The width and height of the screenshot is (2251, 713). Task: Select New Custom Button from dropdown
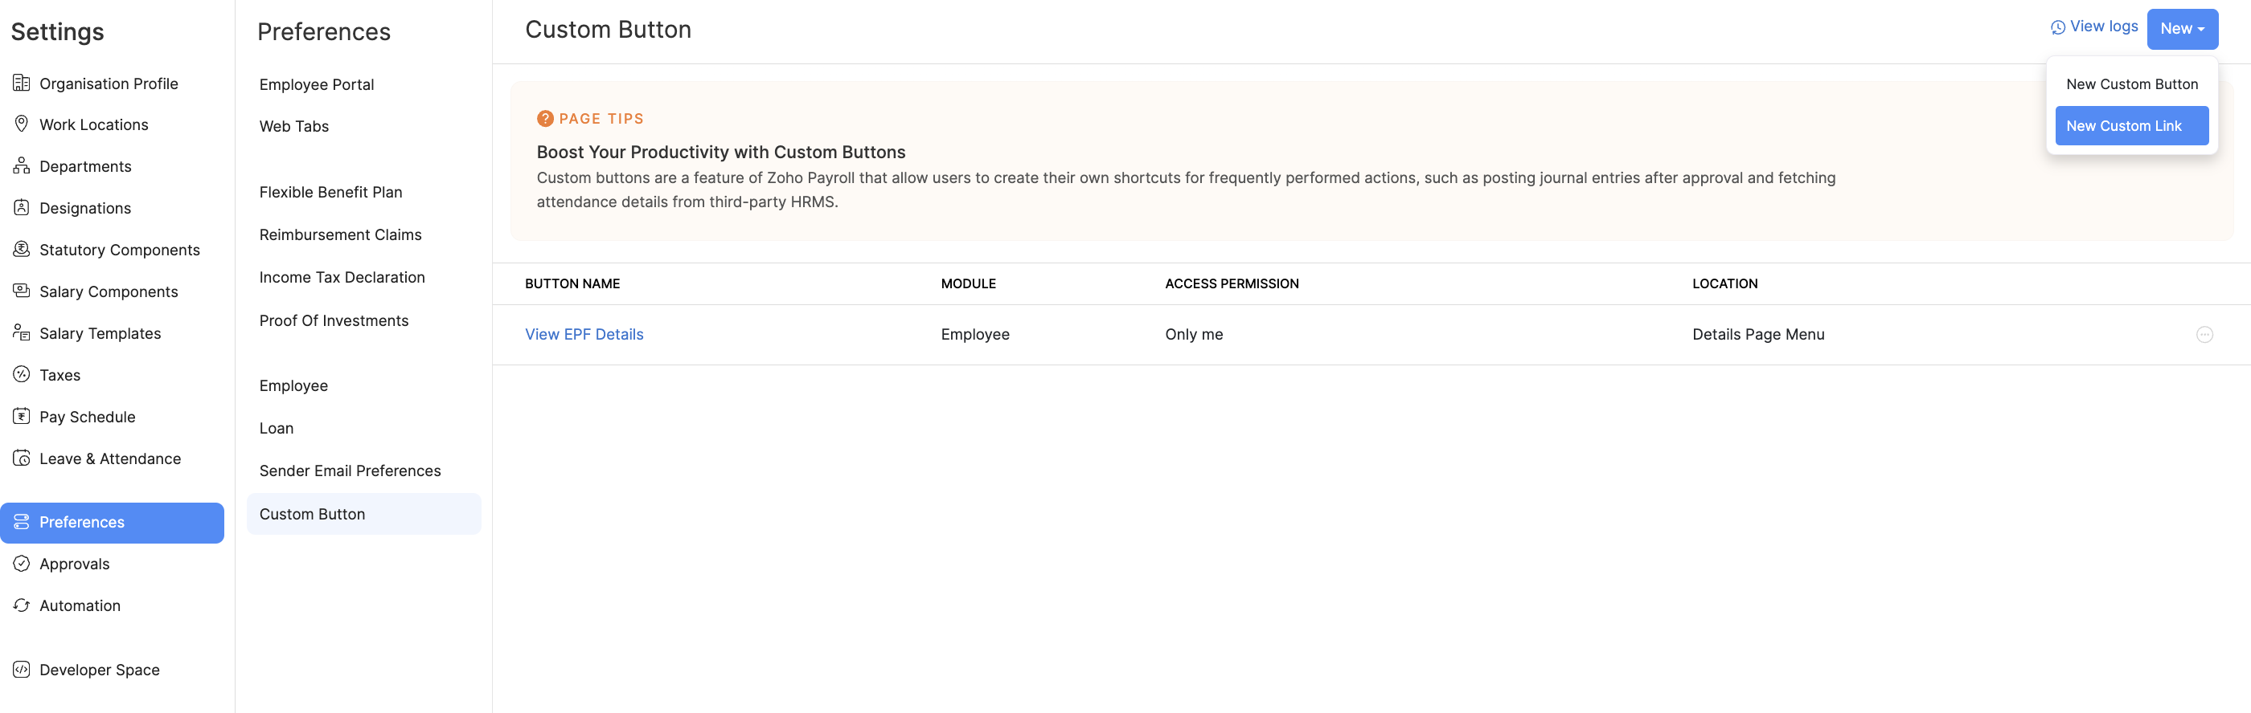(x=2131, y=84)
